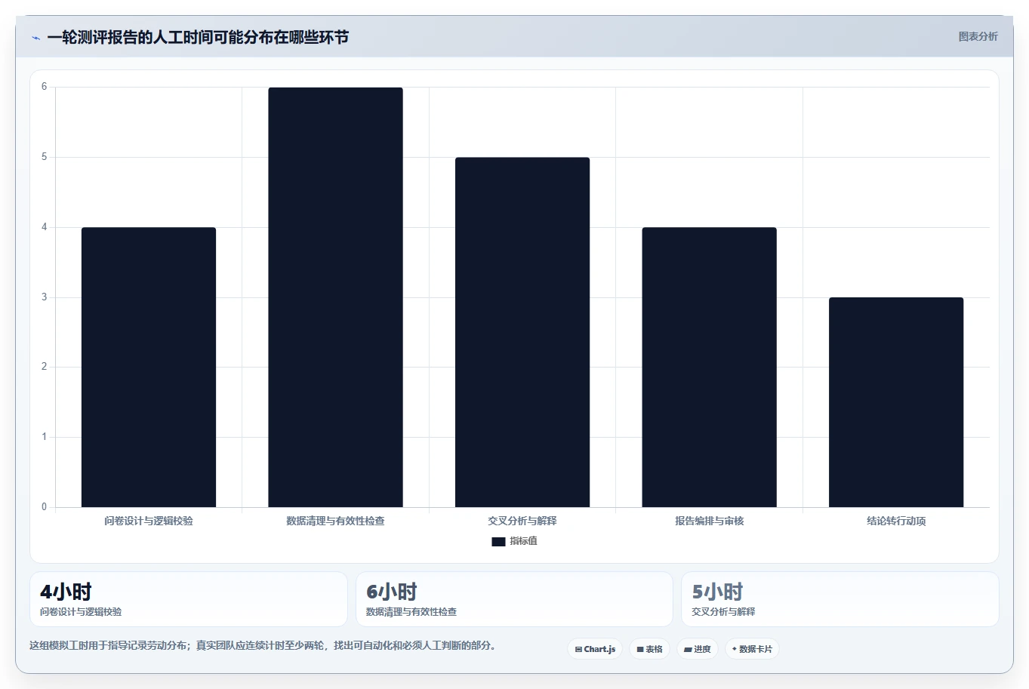The height and width of the screenshot is (689, 1029).
Task: Click the chart title about 人工时间
Action: click(198, 37)
